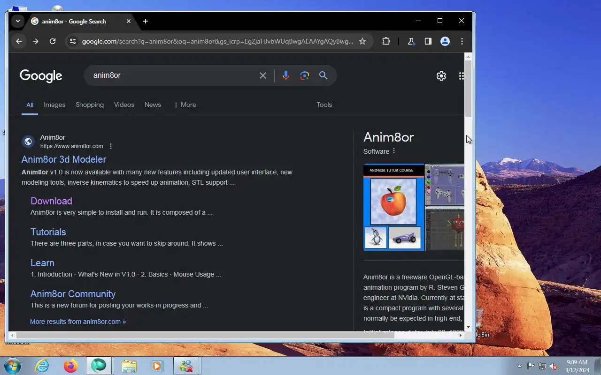Switch to the News tab
The width and height of the screenshot is (601, 375).
pyautogui.click(x=153, y=105)
